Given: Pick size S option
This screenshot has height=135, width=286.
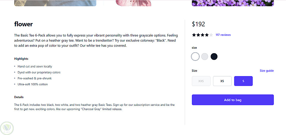Looking at the screenshot, I should point(243,81).
